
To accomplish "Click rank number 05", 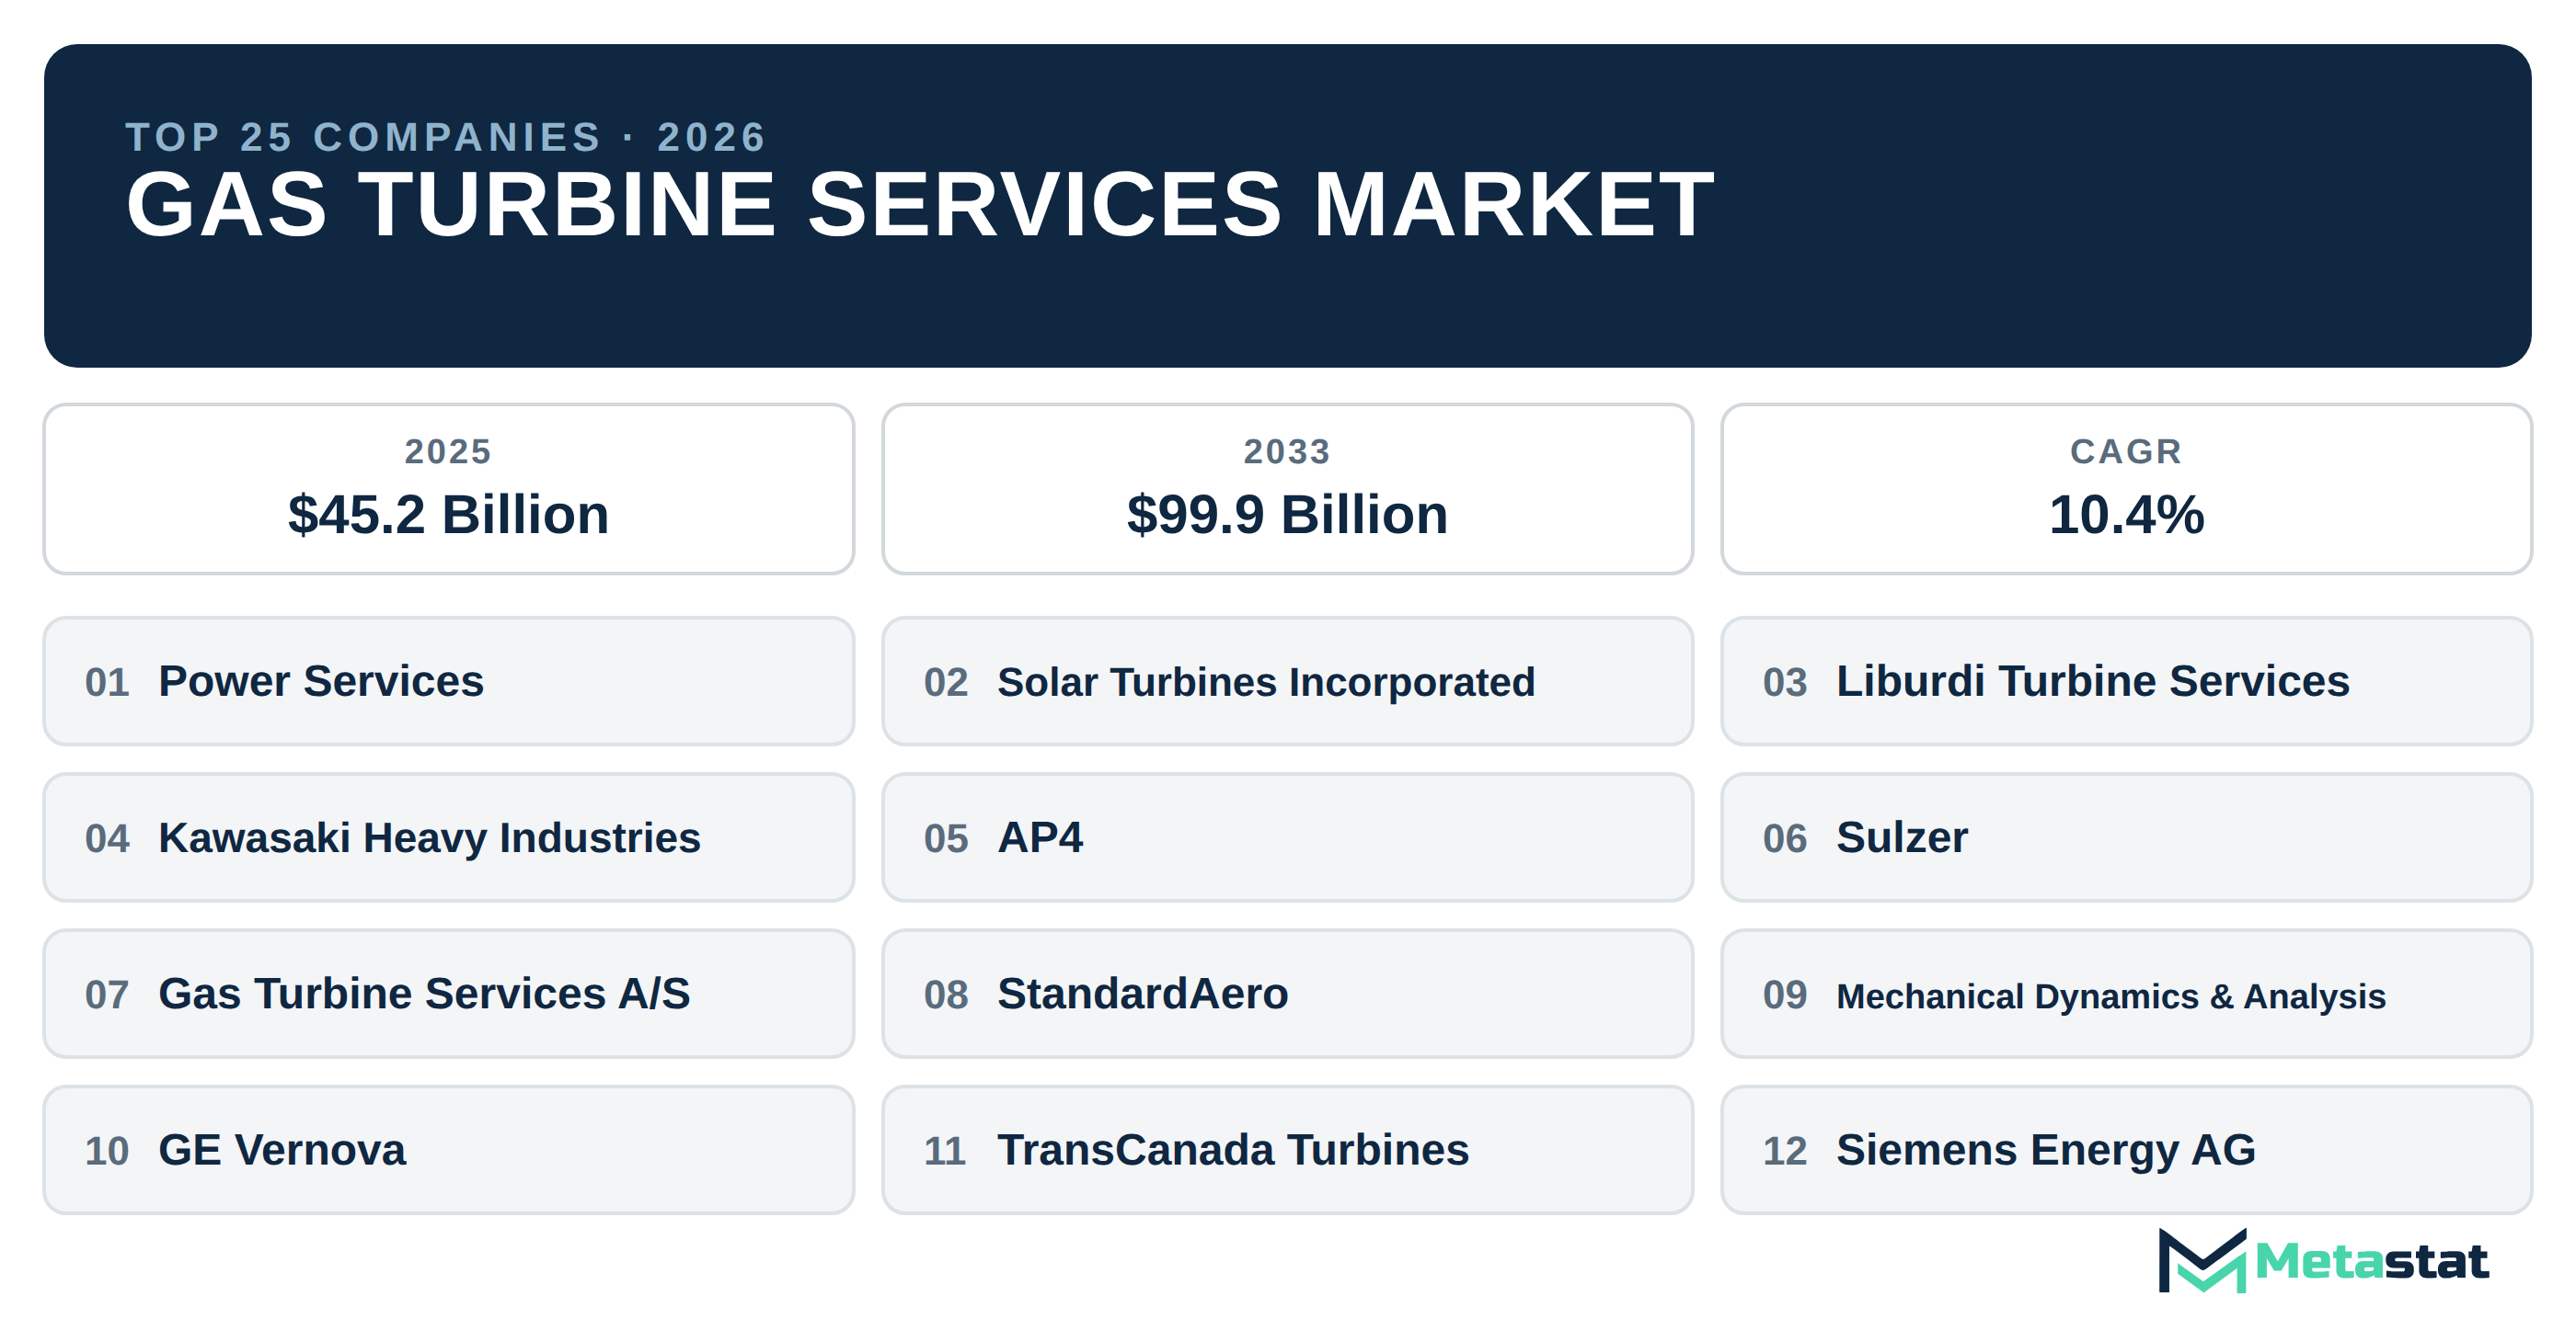I will coord(946,838).
